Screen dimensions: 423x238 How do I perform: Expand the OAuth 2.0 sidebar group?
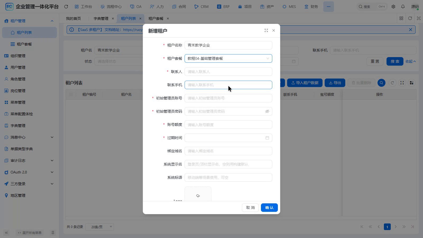[30, 172]
